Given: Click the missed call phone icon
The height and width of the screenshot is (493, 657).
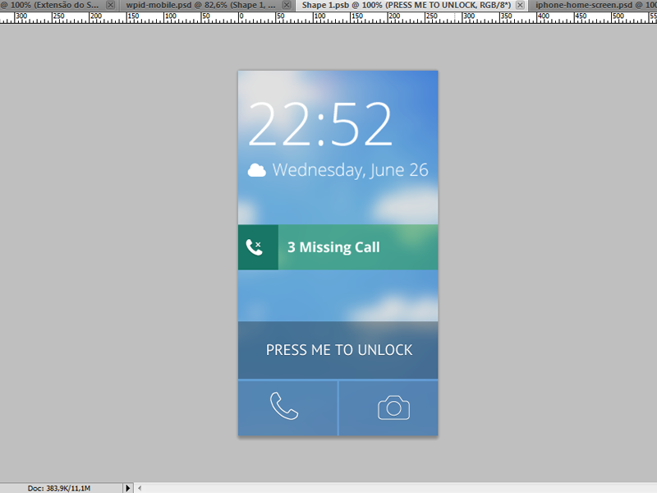Looking at the screenshot, I should coord(254,247).
